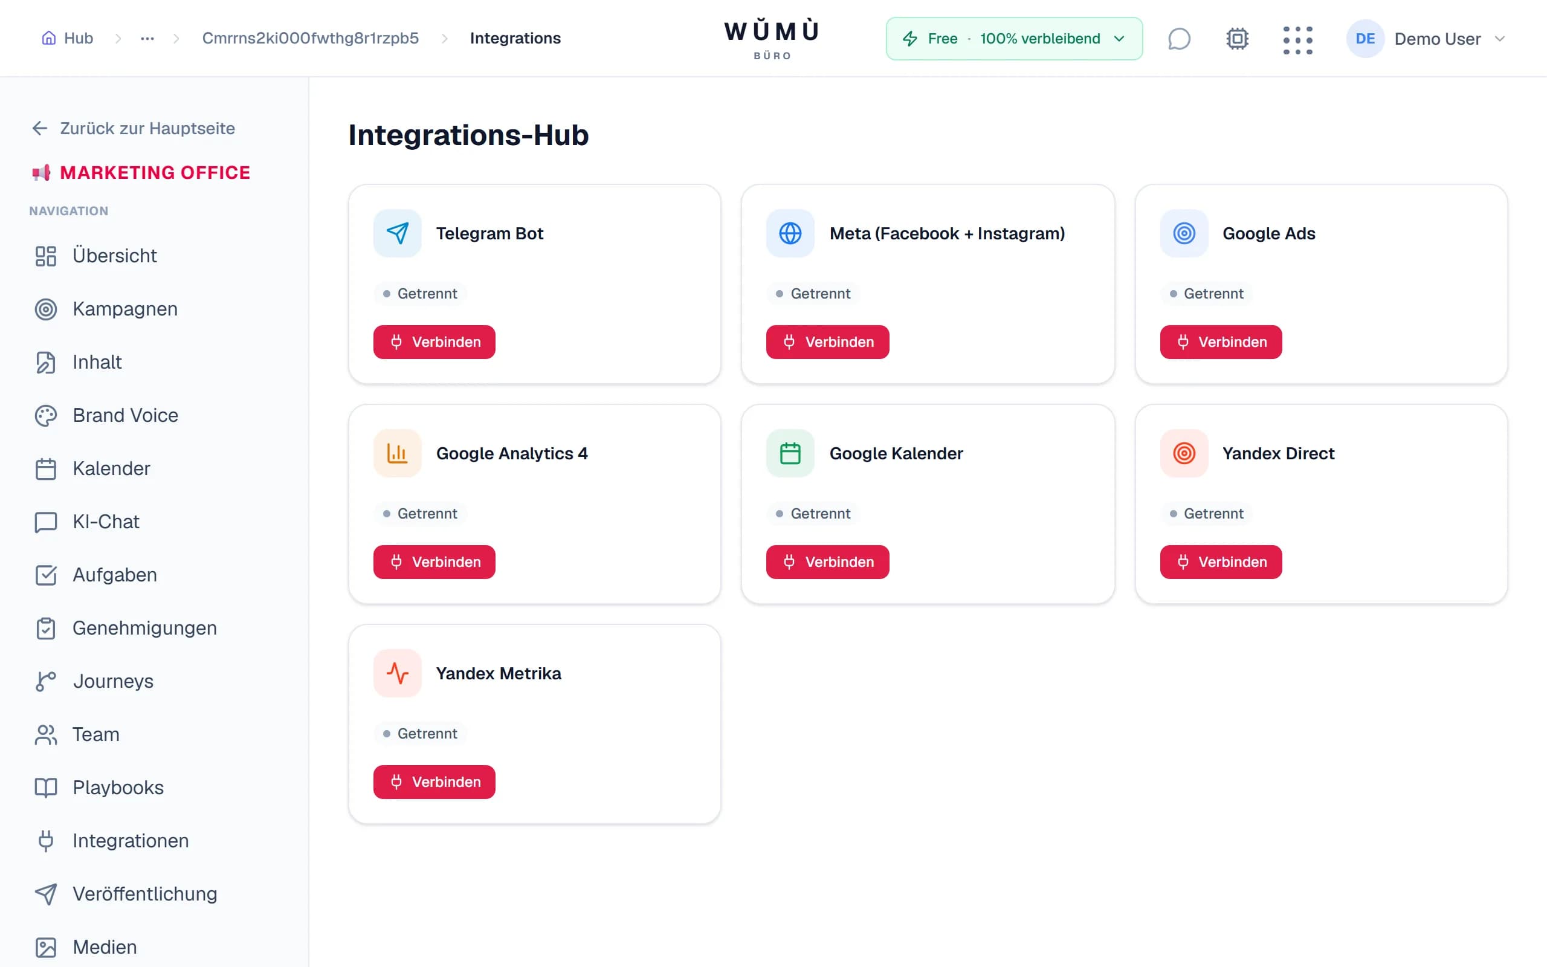Viewport: 1547px width, 967px height.
Task: Click Verbinden for Yandex Metrika
Action: tap(434, 782)
